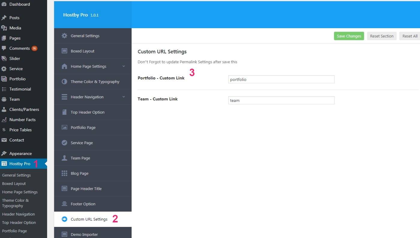Click the Contact envelope icon
420x238 pixels.
(4, 140)
